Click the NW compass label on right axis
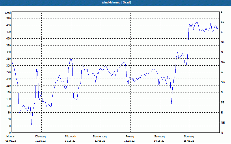The width and height of the screenshot is (231, 144). click(x=223, y=62)
